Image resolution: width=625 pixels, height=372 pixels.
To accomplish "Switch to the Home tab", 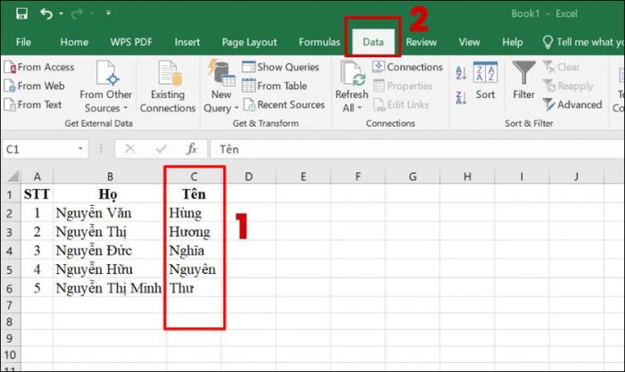I will [74, 42].
